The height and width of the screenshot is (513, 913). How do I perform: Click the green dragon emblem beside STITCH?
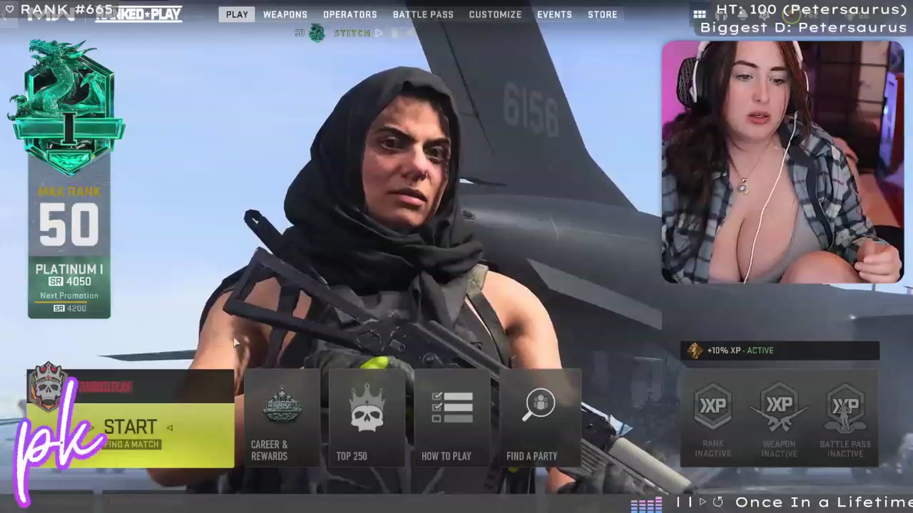point(317,33)
